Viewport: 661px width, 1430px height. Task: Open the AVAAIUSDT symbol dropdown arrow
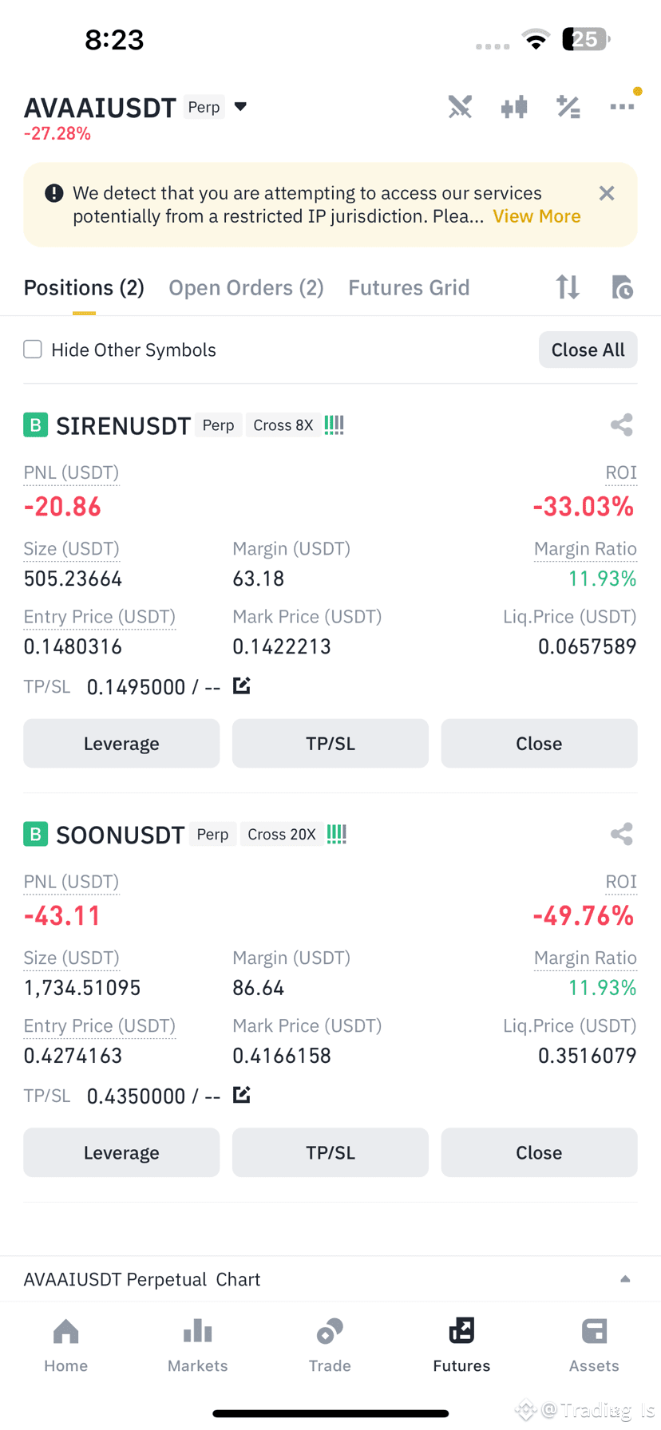[240, 107]
